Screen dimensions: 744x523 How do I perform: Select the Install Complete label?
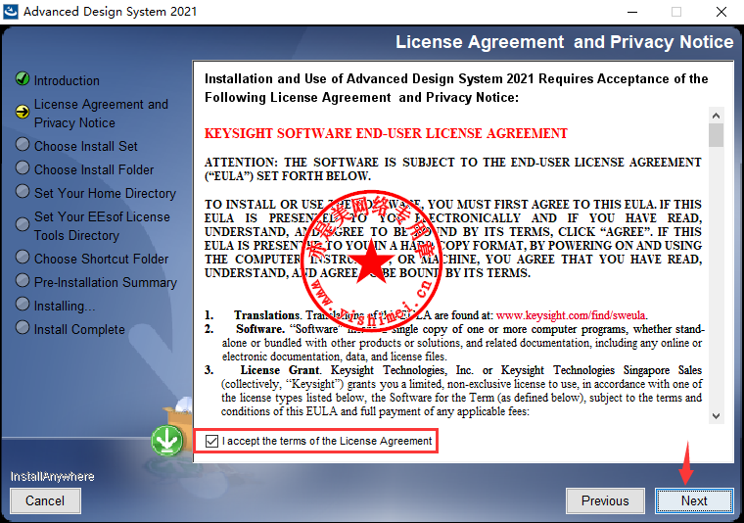tap(79, 329)
